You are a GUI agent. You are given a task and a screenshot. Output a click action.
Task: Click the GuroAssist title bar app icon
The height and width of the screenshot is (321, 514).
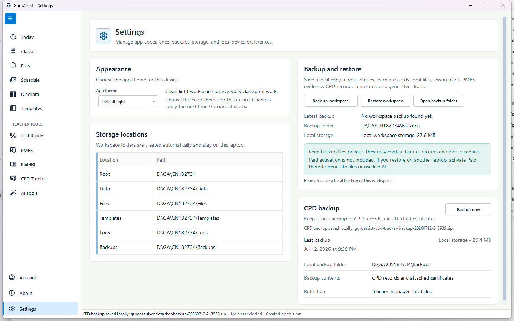(x=9, y=5)
